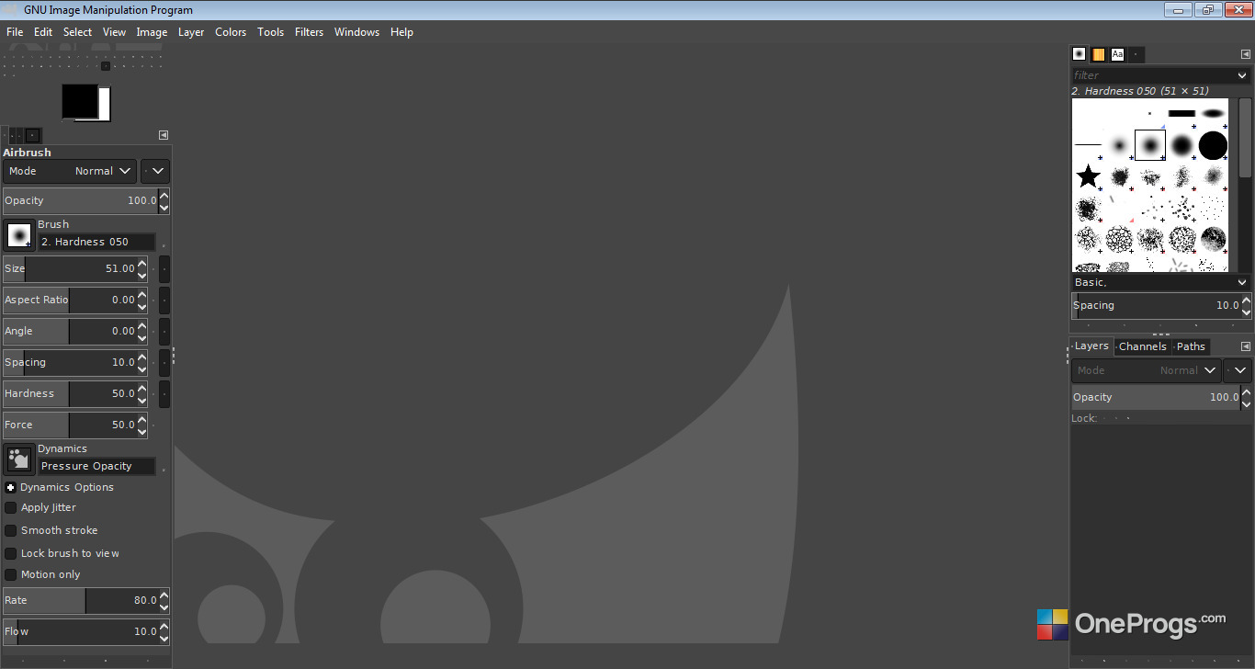Select the Hardness 025 brush thumbnail
The height and width of the screenshot is (669, 1255).
coord(1119,145)
